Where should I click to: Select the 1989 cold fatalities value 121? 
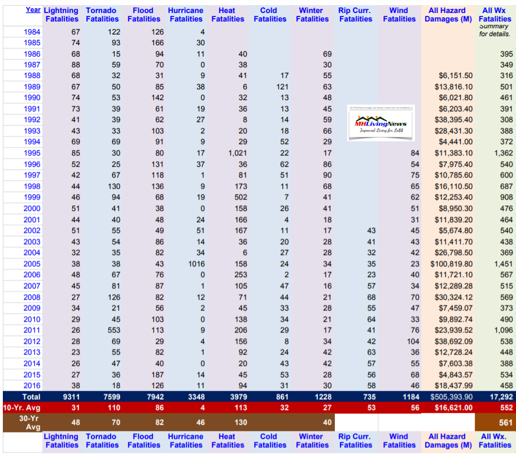282,86
